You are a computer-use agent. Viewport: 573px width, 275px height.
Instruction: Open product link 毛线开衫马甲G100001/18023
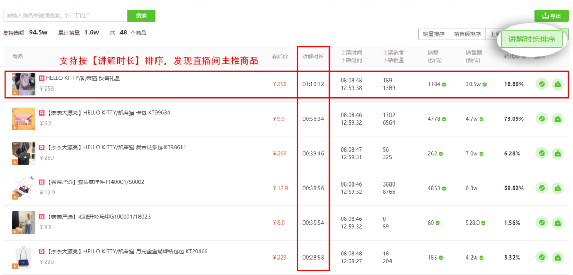[x=98, y=217]
